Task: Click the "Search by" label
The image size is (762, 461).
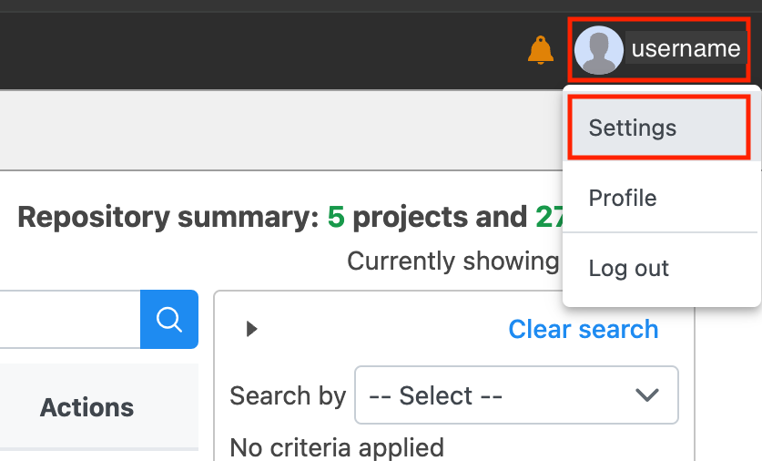Action: click(x=288, y=395)
